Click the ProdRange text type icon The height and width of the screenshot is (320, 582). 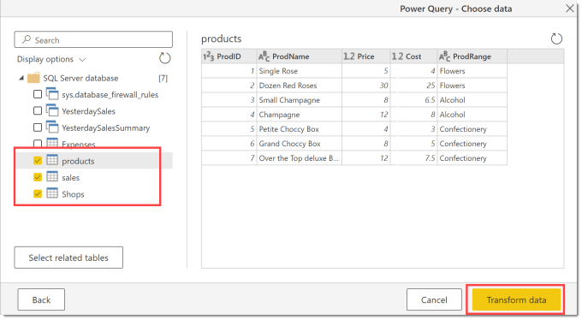coord(445,56)
